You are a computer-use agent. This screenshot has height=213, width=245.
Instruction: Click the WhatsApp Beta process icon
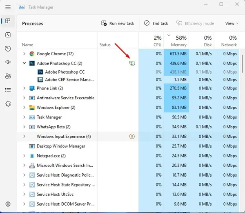click(x=32, y=127)
